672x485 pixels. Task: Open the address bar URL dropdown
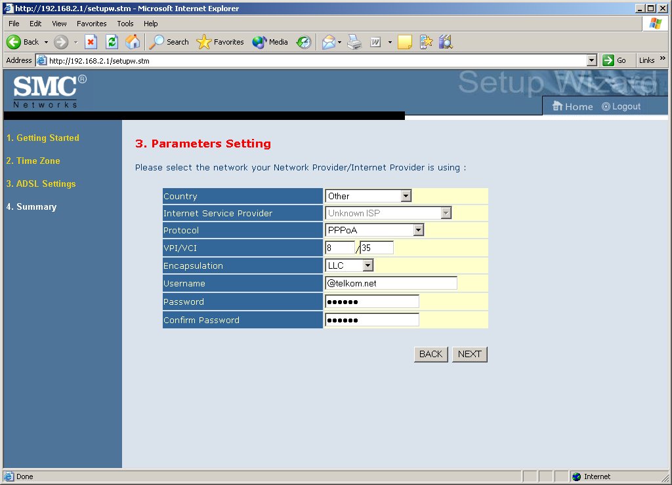coord(592,60)
